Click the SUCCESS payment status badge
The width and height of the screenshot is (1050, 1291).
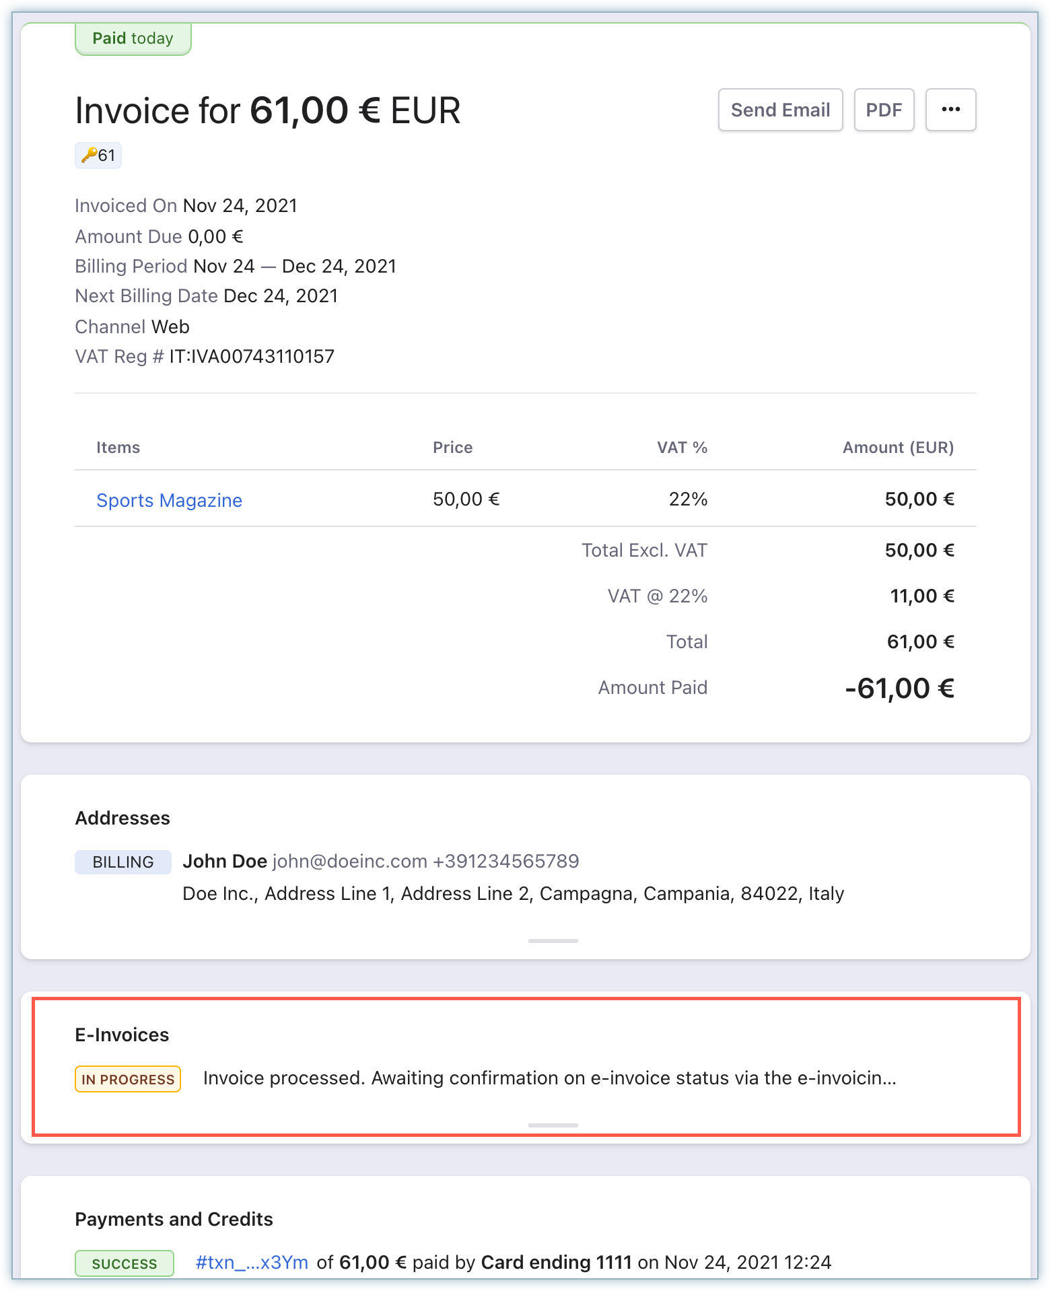point(125,1263)
